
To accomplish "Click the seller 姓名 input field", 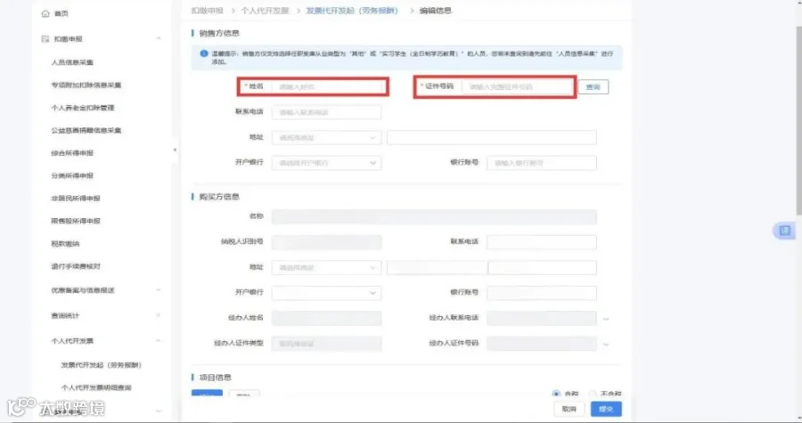I will [x=328, y=87].
